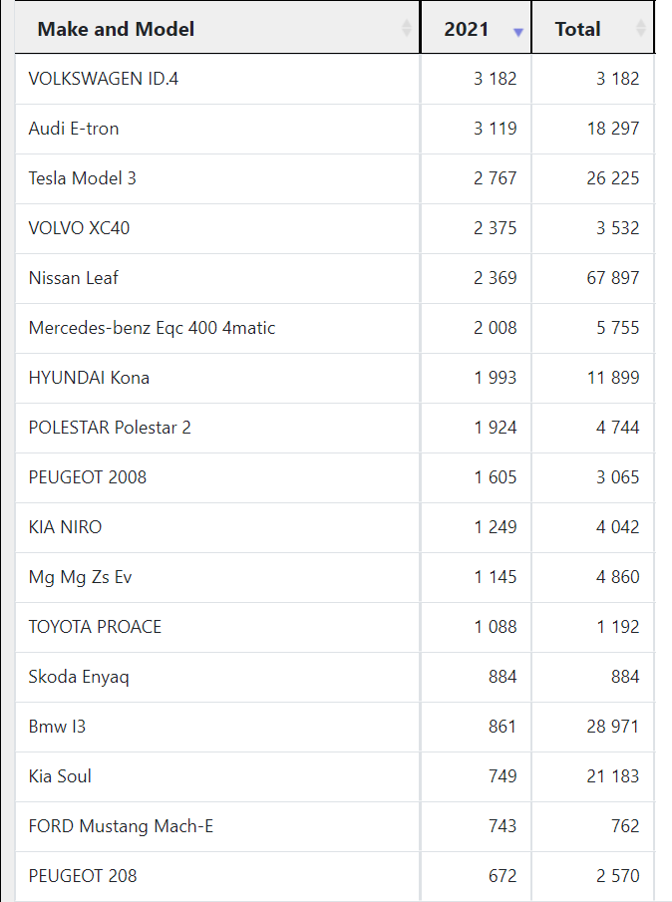Viewport: 672px width, 902px height.
Task: Sort by the 2021 column header
Action: (x=476, y=28)
